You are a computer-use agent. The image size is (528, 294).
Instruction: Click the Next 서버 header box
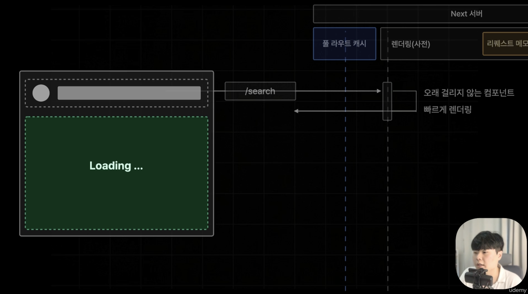point(466,14)
